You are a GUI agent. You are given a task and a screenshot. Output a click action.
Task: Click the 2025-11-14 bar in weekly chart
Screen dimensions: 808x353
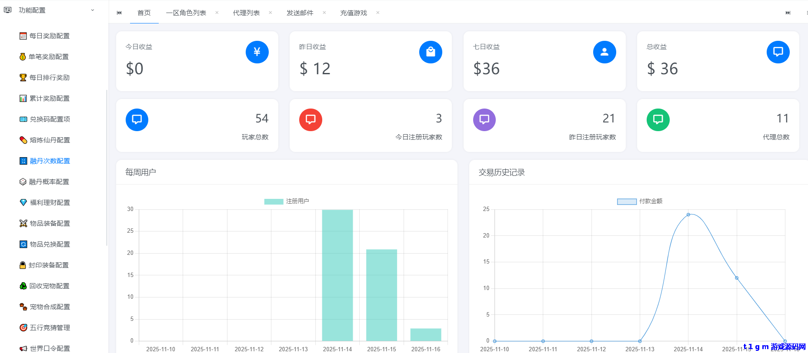337,275
